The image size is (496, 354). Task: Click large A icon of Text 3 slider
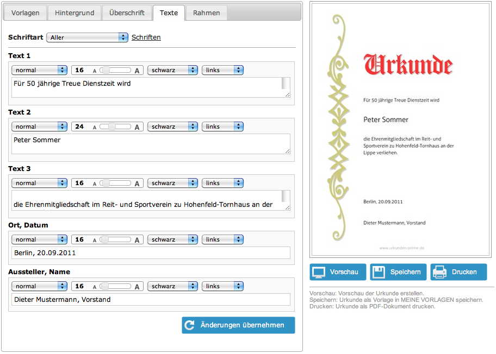[x=137, y=184]
